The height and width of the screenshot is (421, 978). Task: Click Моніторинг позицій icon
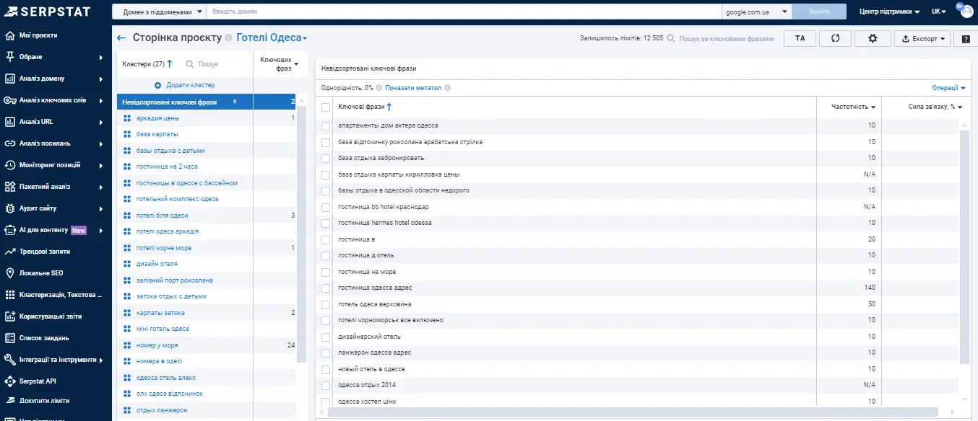[10, 165]
